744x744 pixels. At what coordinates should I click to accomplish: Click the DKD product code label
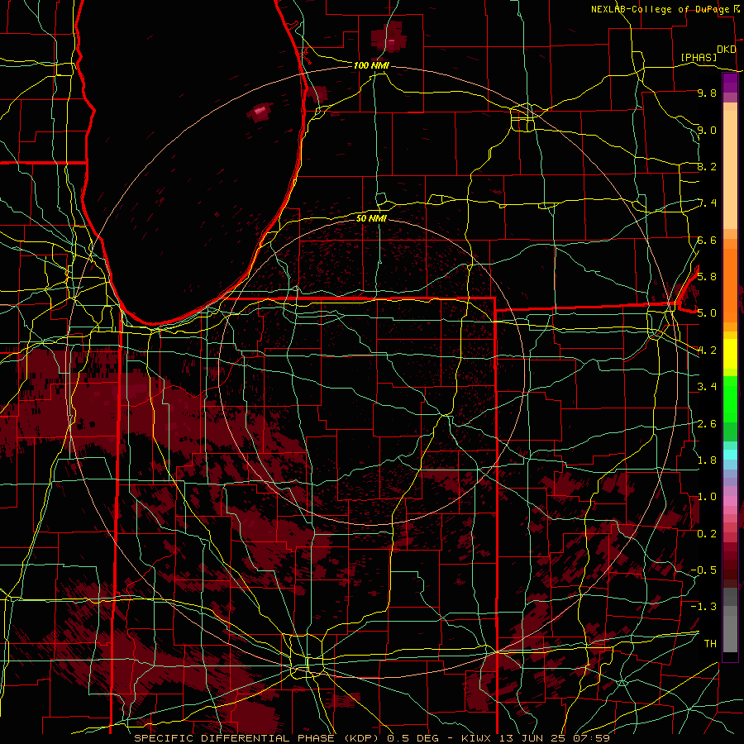(x=726, y=50)
